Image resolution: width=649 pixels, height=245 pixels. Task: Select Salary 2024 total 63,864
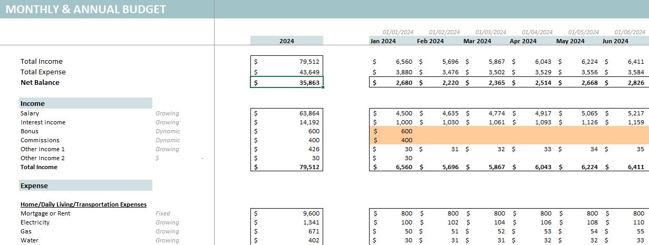pos(286,113)
